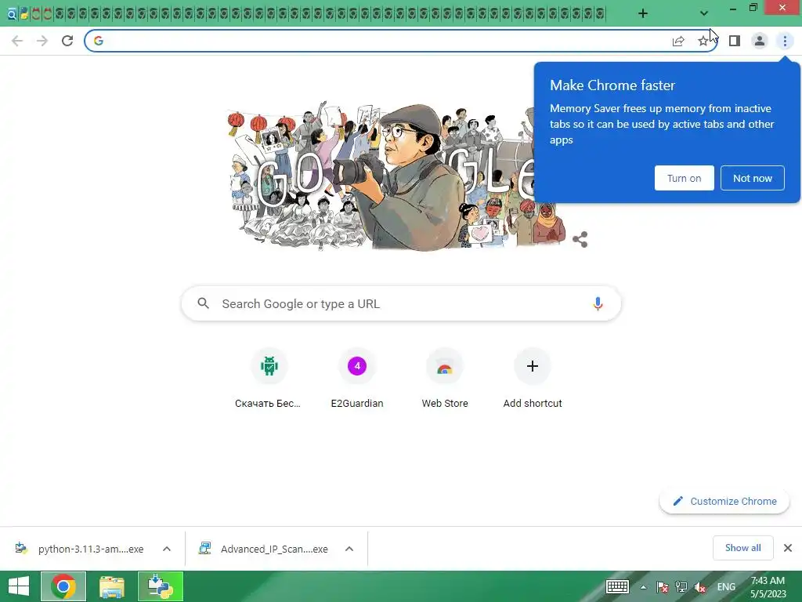Open the Windows Start menu
802x602 pixels.
[x=19, y=586]
